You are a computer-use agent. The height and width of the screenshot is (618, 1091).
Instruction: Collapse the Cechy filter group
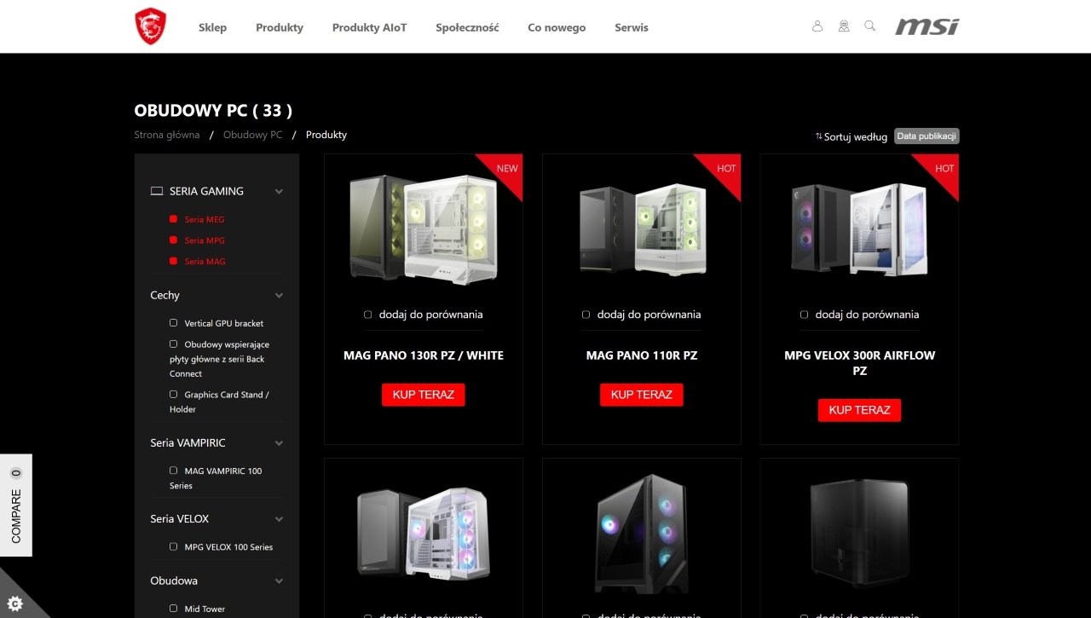point(279,296)
